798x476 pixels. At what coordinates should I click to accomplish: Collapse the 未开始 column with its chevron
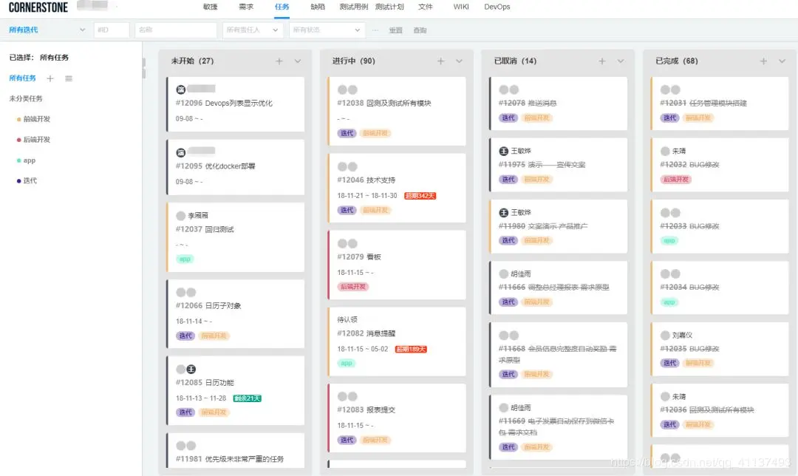(x=299, y=61)
